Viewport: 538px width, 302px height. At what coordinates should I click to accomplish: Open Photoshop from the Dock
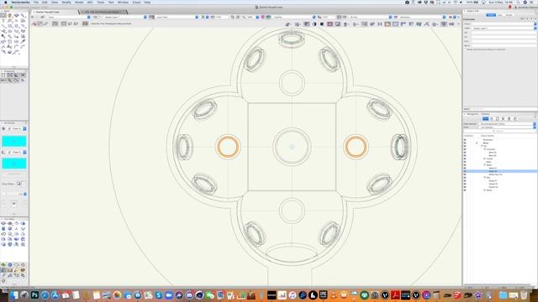click(34, 294)
